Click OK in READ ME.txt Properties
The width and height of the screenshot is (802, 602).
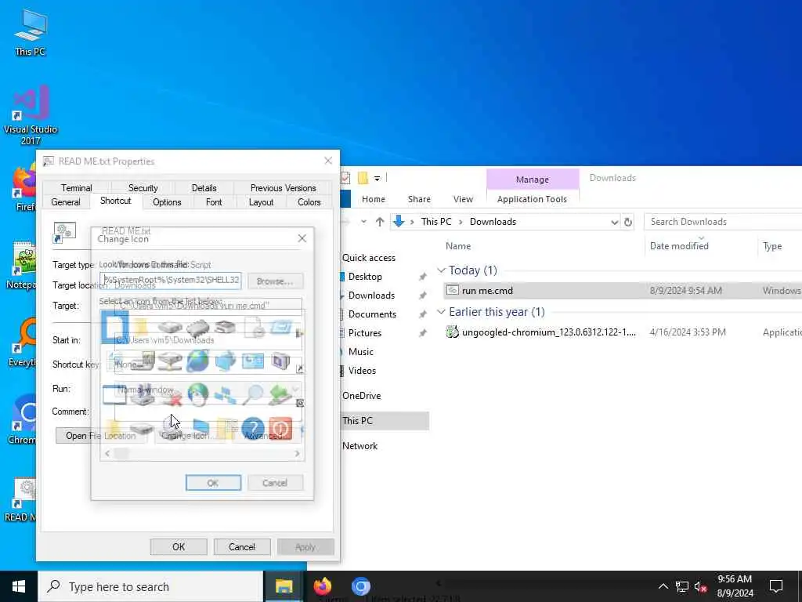[x=179, y=546]
